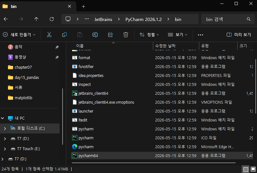Select the pycharm Windows 배치 파일 row

[x=162, y=129]
